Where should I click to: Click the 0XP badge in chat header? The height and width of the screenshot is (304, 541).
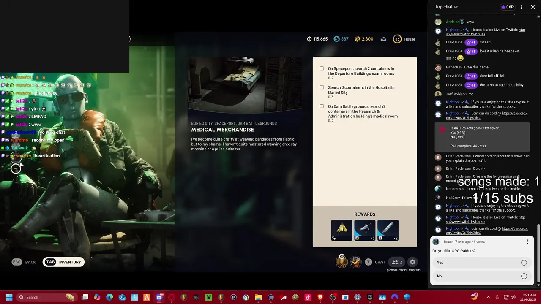pyautogui.click(x=507, y=7)
